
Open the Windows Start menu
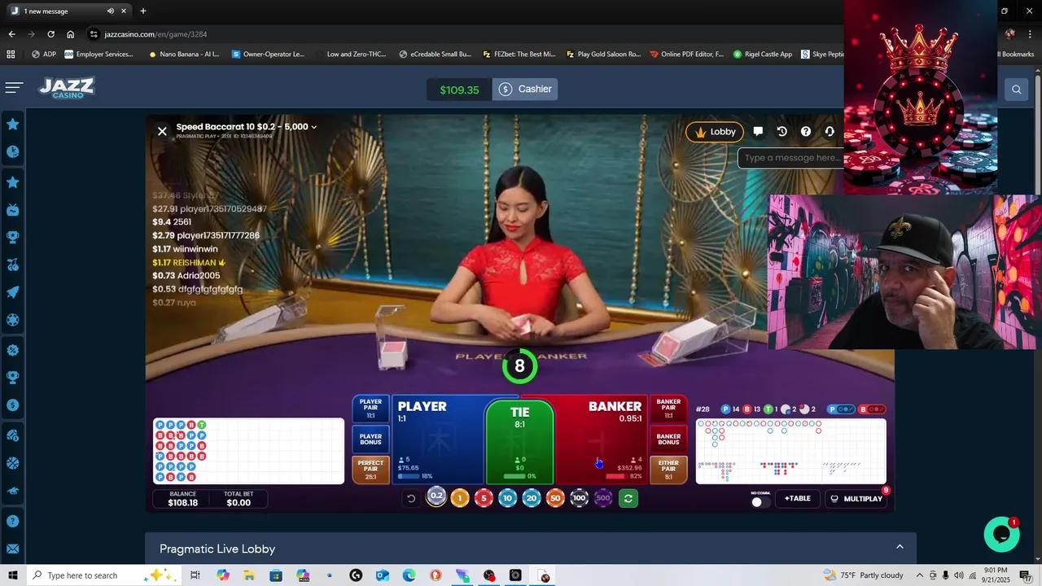point(13,575)
